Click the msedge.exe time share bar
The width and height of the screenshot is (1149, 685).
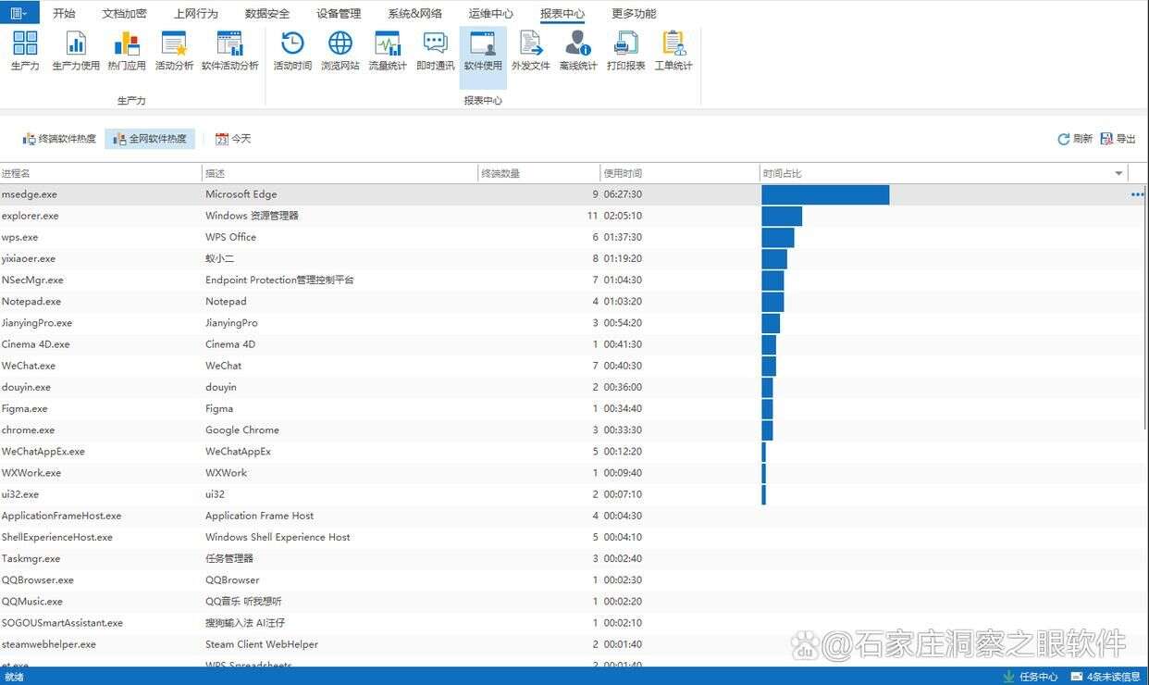pos(824,194)
